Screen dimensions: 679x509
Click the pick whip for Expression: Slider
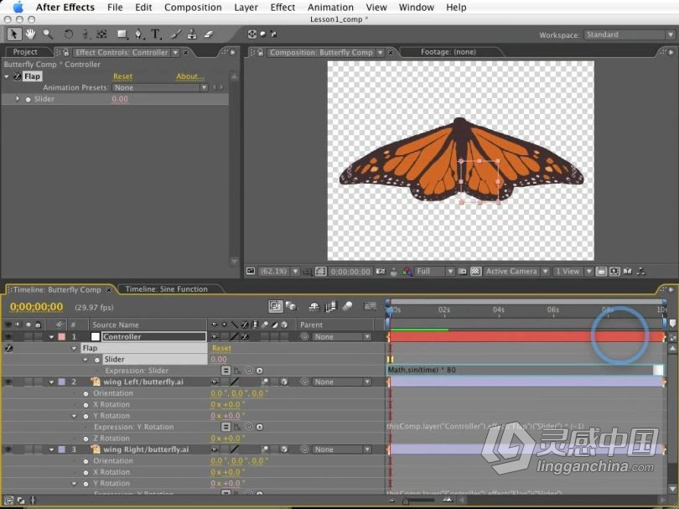pyautogui.click(x=249, y=371)
